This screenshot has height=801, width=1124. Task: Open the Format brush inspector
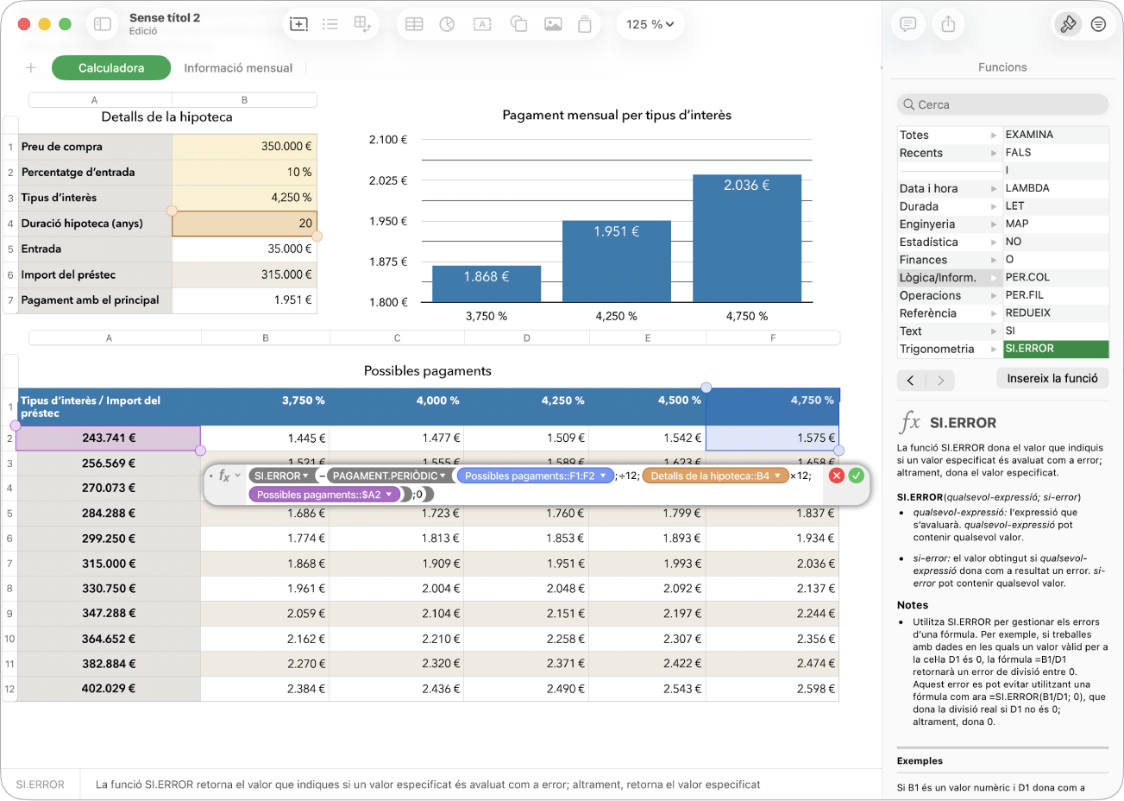[1068, 24]
